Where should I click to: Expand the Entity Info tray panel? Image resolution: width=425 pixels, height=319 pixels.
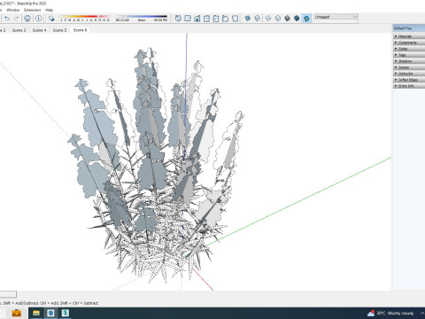coord(409,86)
